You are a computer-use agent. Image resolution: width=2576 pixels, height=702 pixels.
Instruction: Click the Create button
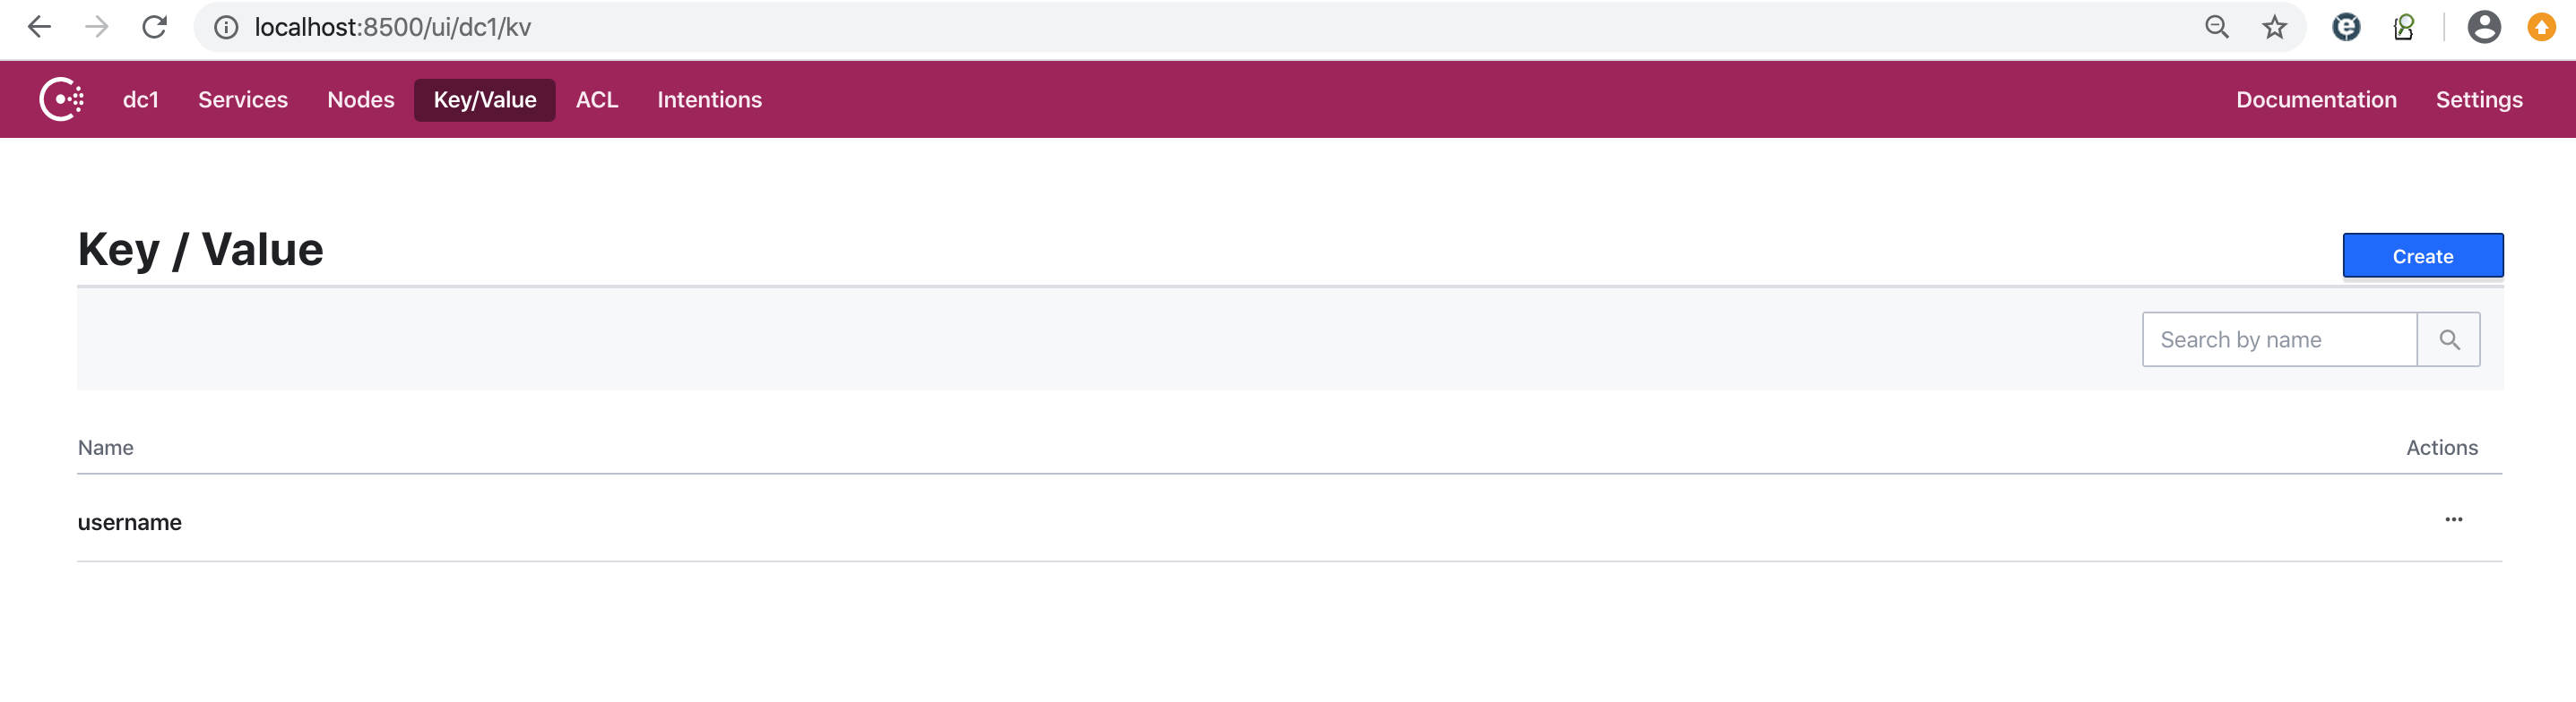[2422, 255]
